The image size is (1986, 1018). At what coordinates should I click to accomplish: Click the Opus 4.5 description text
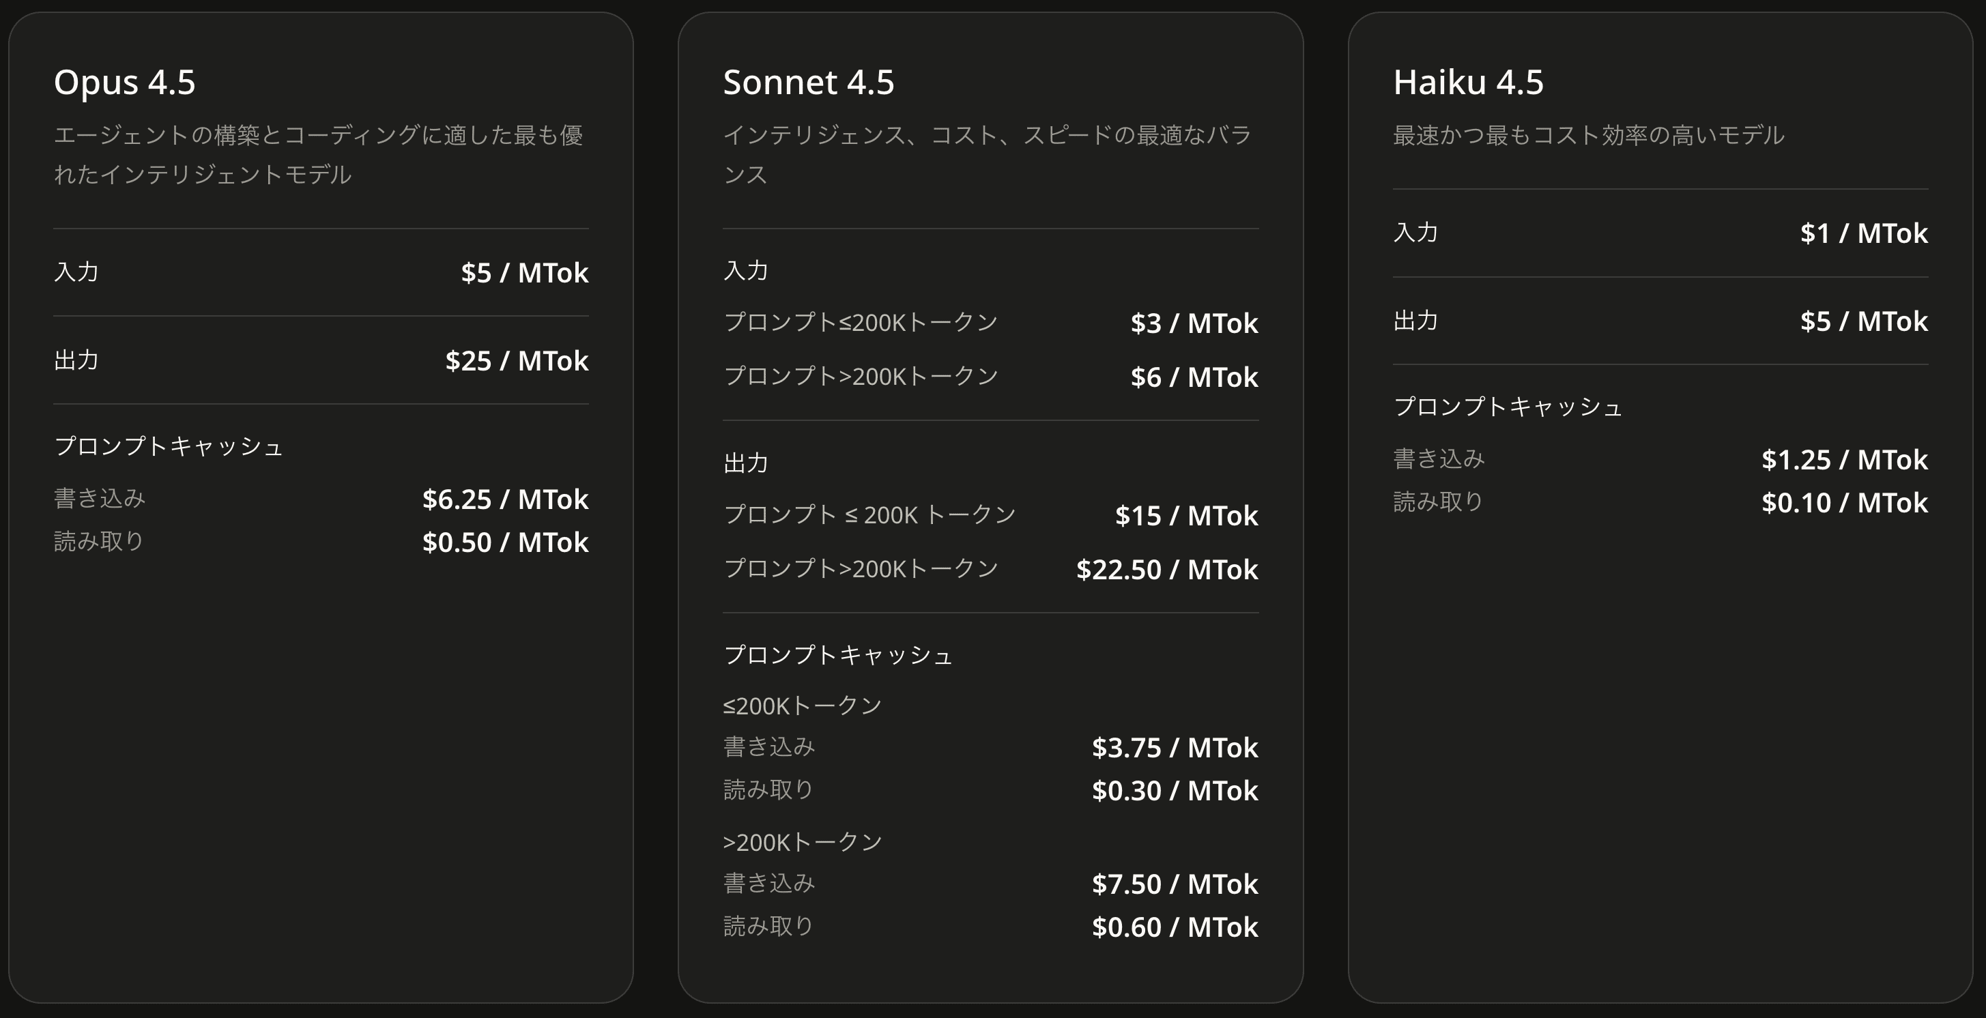[317, 154]
